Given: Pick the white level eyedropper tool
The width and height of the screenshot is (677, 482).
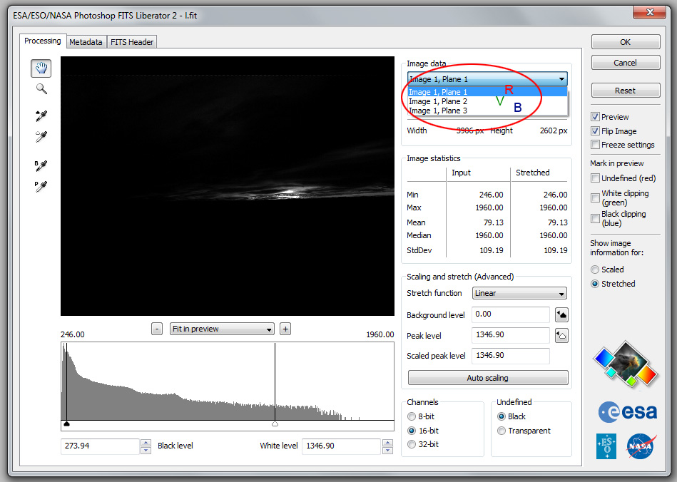Looking at the screenshot, I should coord(41,136).
